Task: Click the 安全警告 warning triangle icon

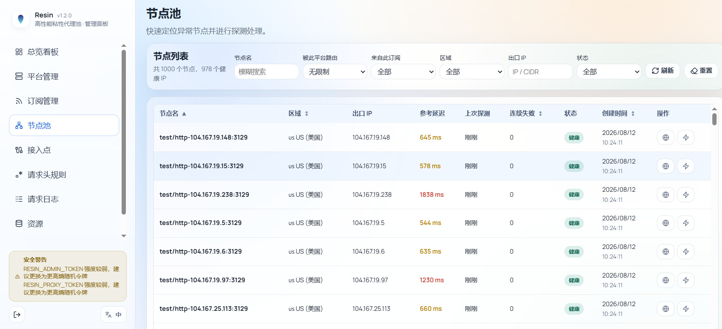Action: 17,276
